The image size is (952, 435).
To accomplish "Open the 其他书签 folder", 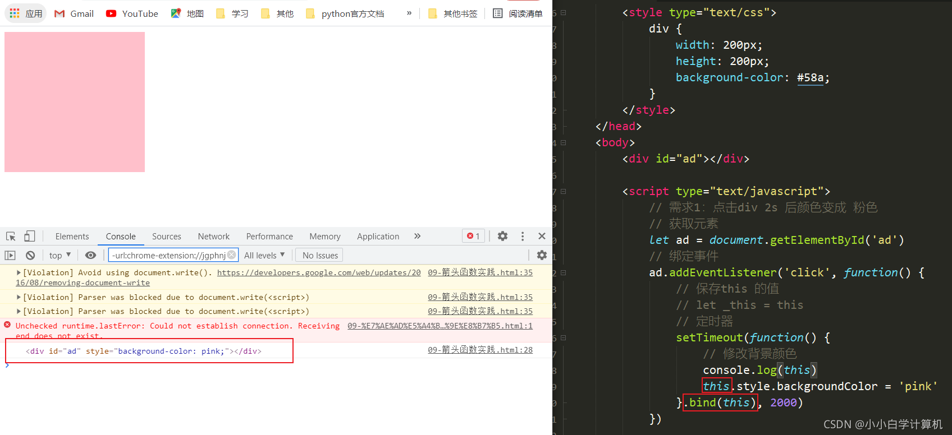I will tap(453, 13).
